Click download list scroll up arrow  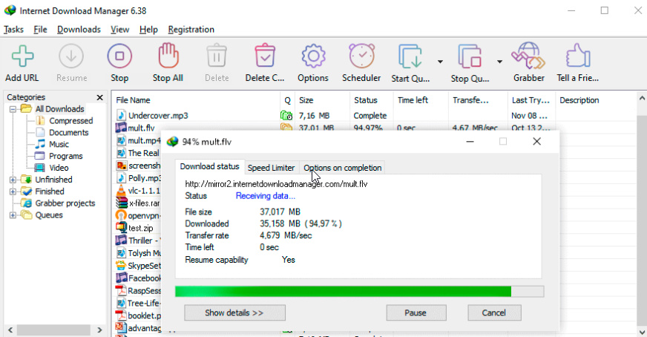click(642, 98)
